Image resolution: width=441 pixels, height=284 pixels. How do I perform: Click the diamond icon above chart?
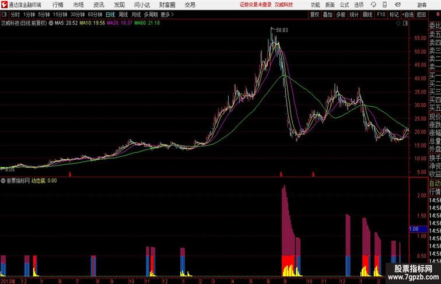tap(398, 23)
